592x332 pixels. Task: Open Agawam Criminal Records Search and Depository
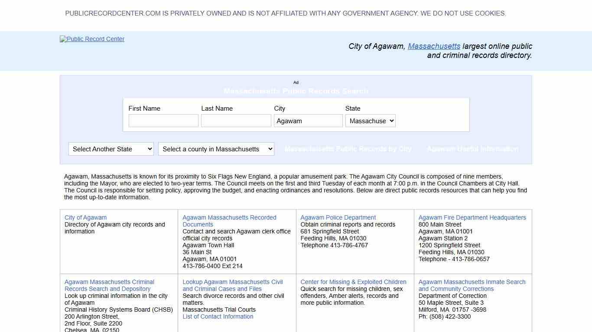[x=109, y=285]
